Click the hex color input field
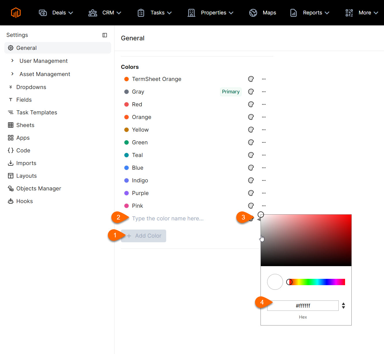Image resolution: width=384 pixels, height=354 pixels. (303, 306)
